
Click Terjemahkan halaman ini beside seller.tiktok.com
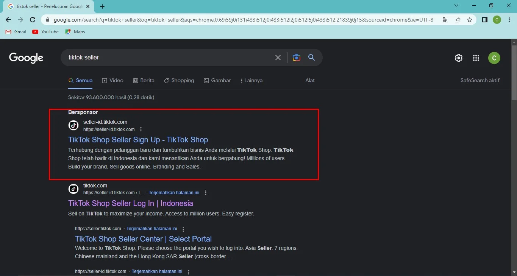coord(152,229)
